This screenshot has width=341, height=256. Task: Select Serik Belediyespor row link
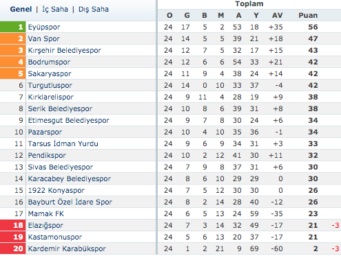click(60, 108)
